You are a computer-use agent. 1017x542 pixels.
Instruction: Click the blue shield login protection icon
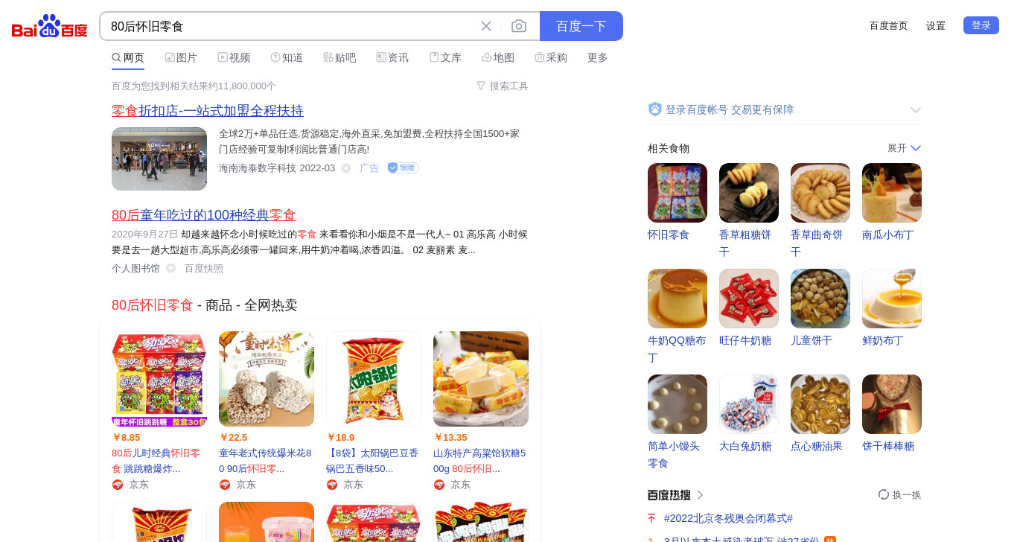pyautogui.click(x=655, y=109)
